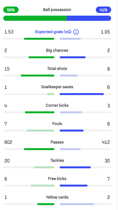118x210 pixels.
Task: Click the blue 41% possession badge
Action: [103, 10]
